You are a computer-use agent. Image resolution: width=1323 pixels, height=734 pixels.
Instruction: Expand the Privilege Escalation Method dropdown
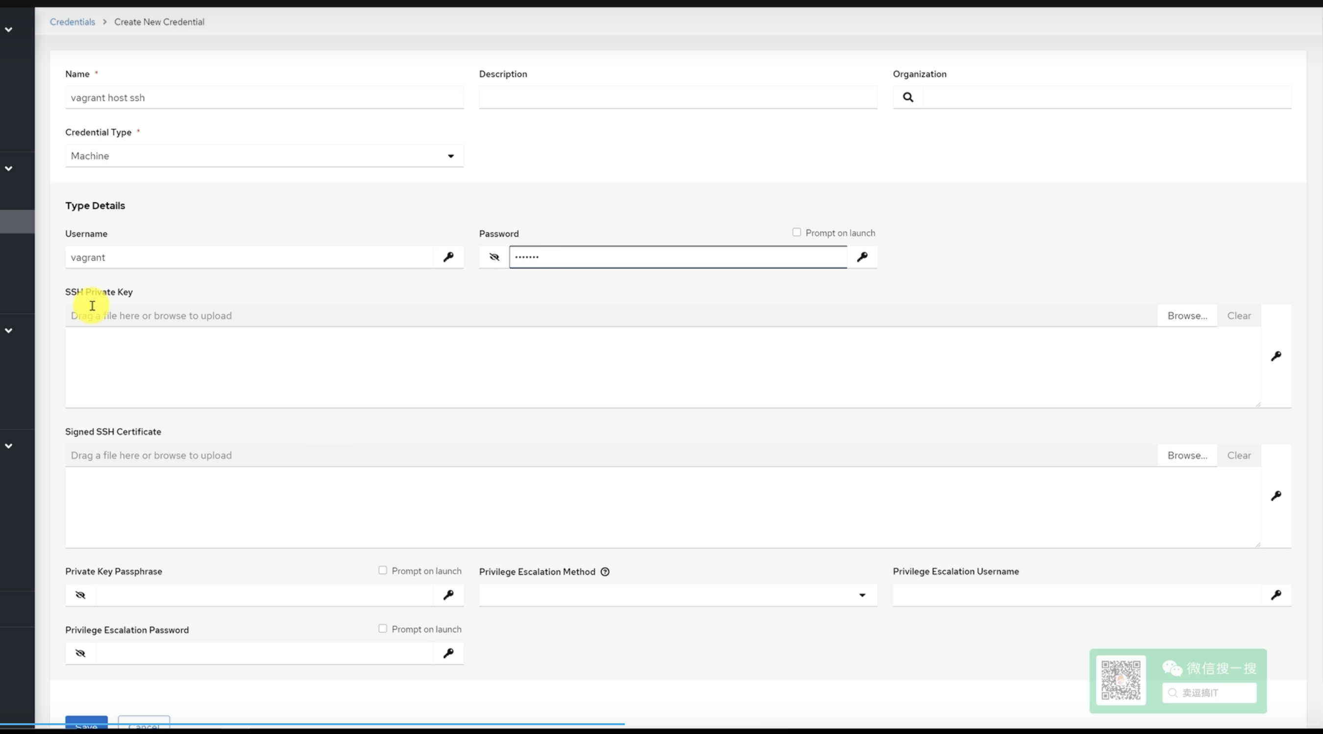tap(677, 595)
